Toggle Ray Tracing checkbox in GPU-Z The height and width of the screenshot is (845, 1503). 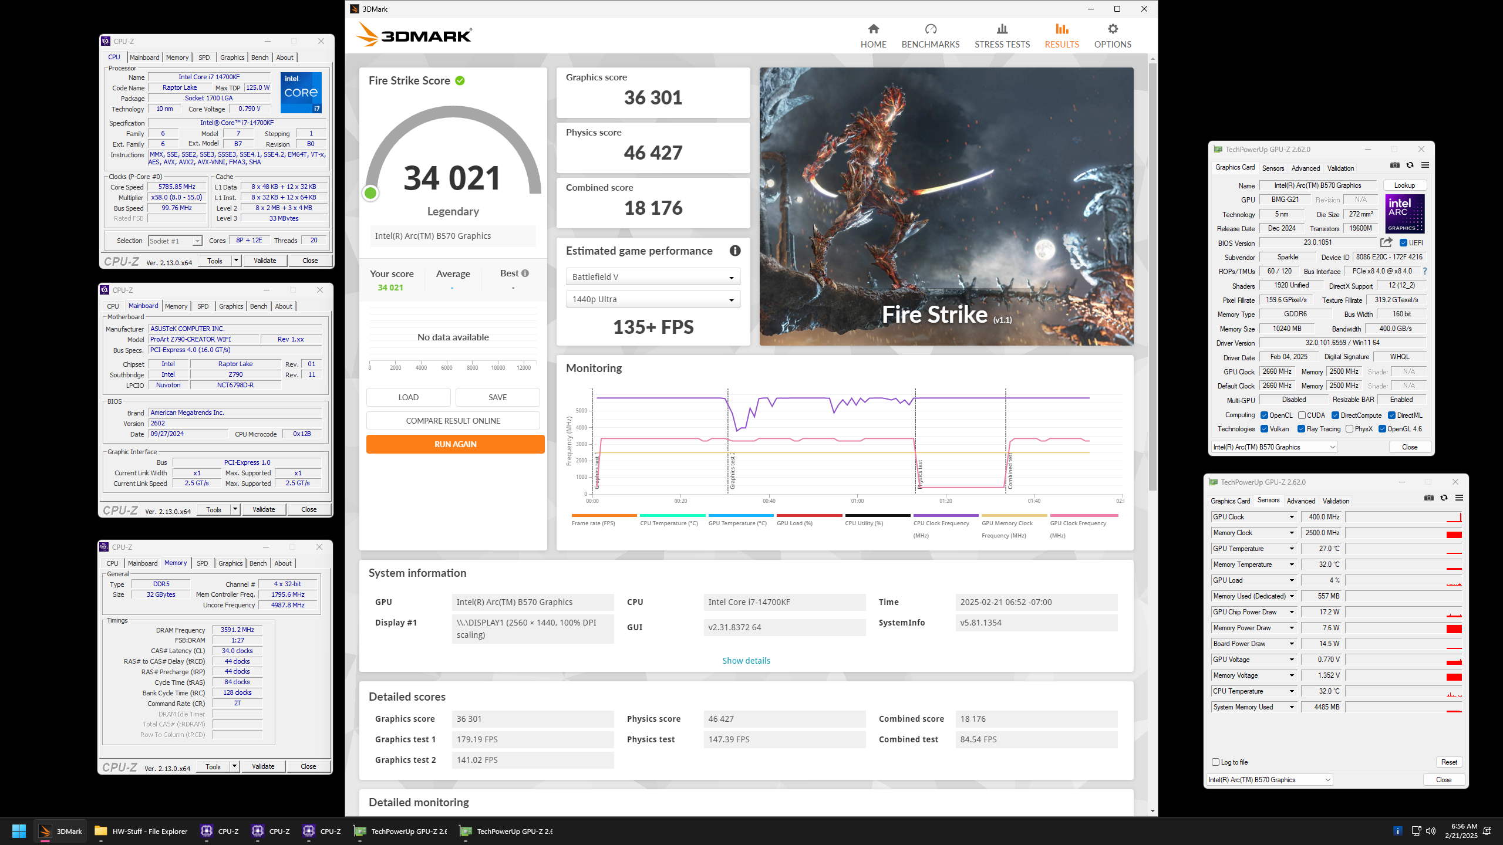[x=1301, y=429]
